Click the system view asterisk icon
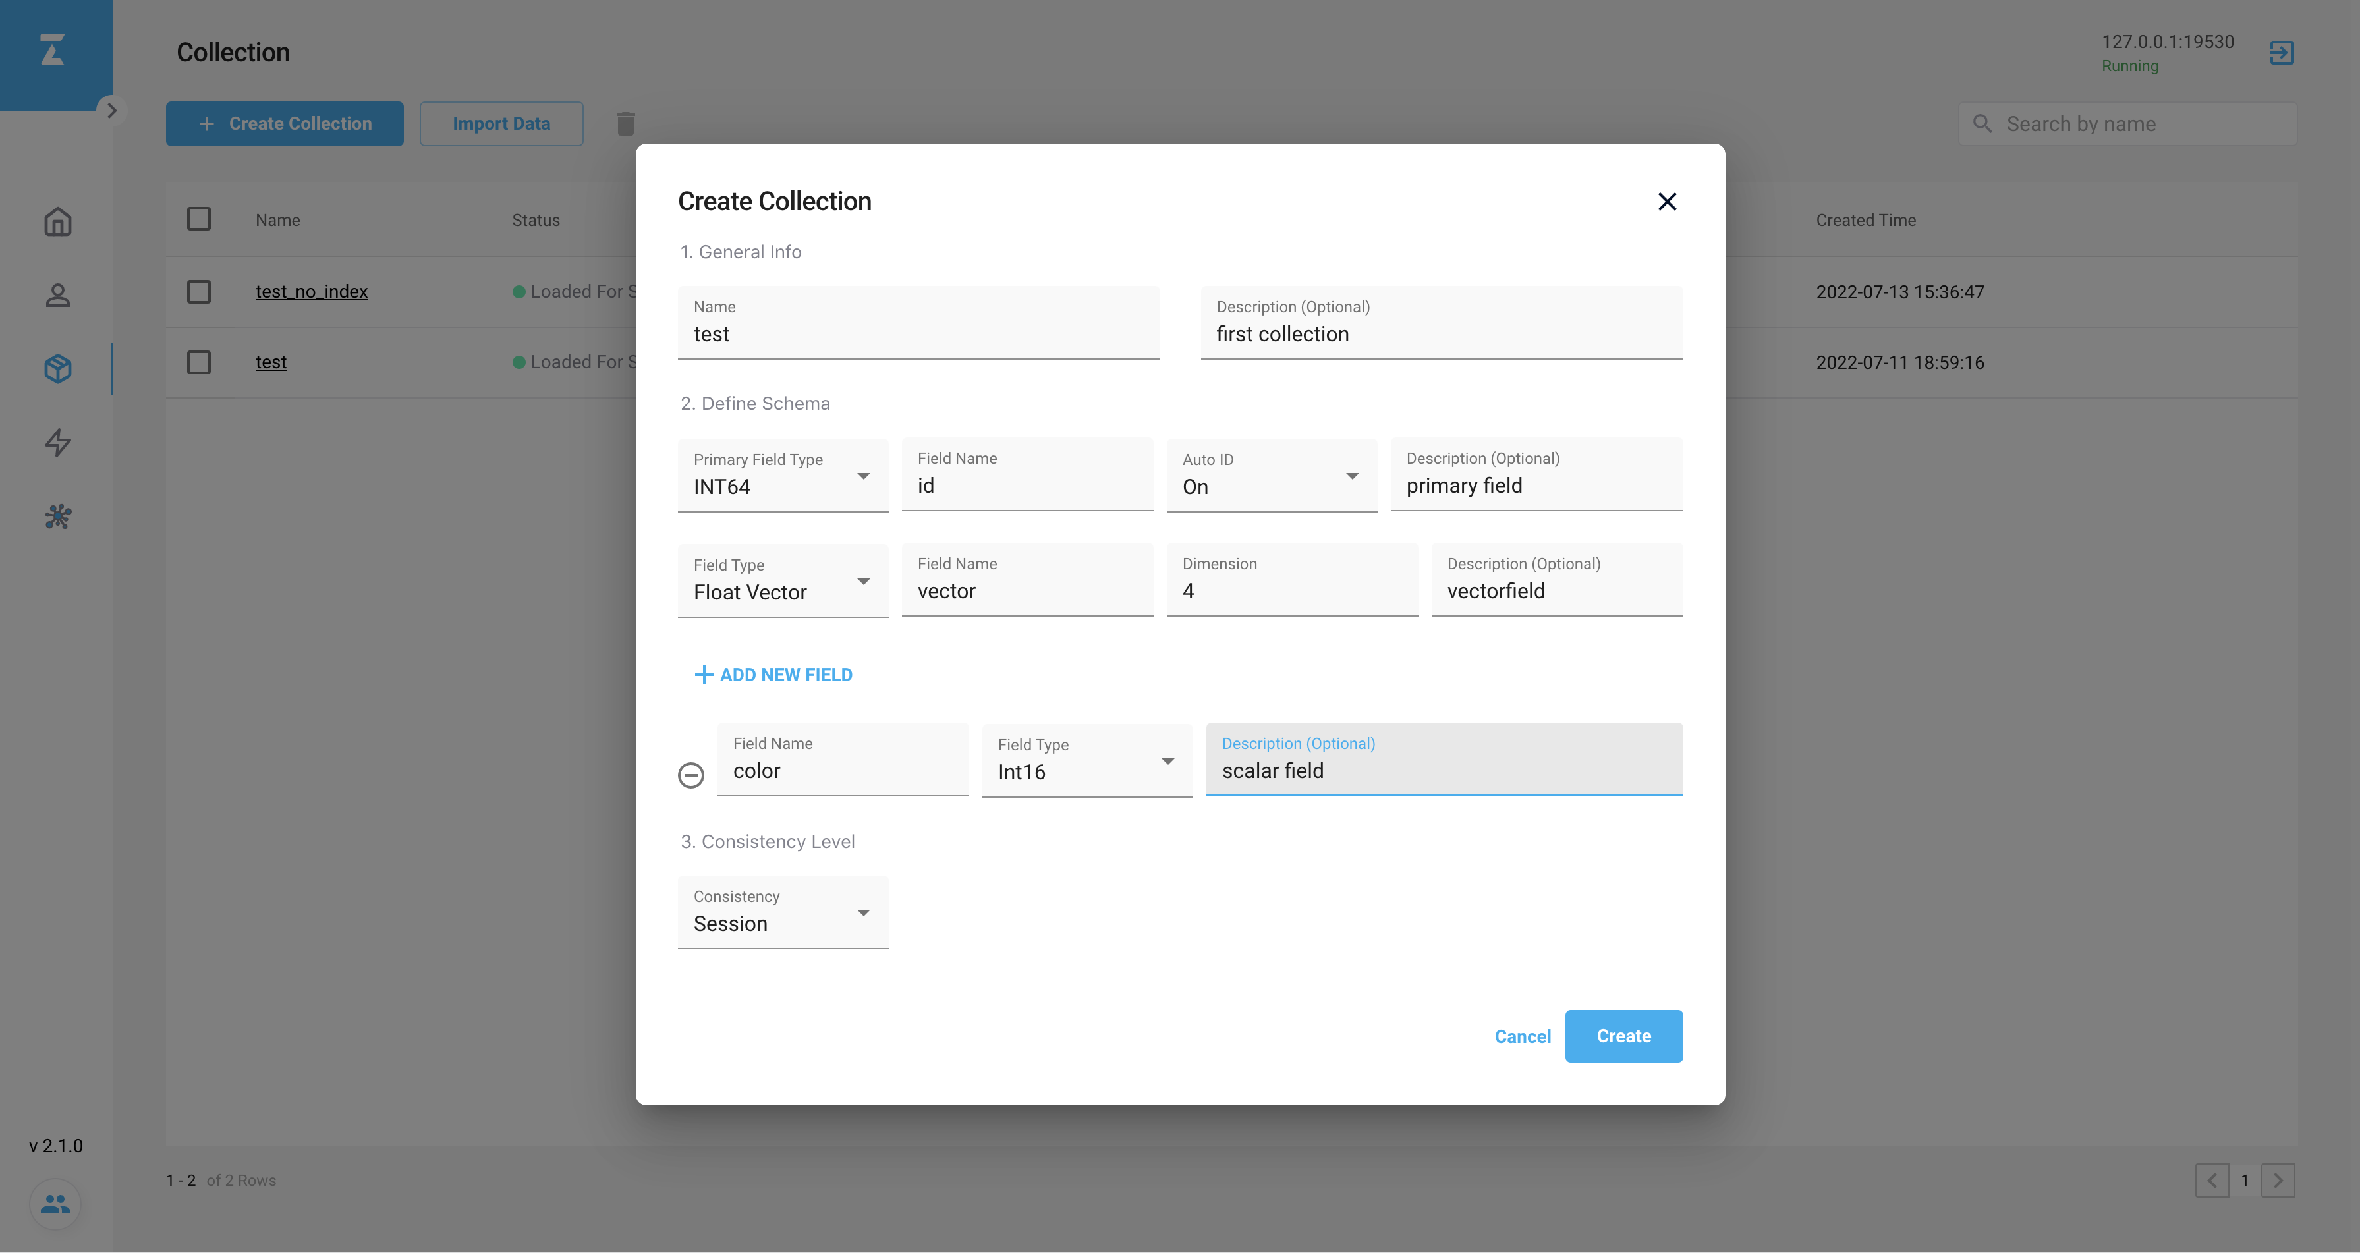Screen dimensions: 2360x1253 (x=58, y=516)
